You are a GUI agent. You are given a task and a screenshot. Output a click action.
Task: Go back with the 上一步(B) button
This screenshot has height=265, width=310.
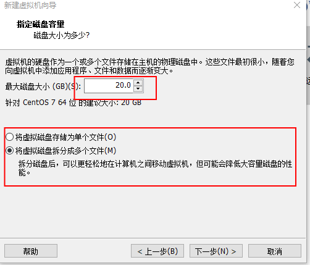(x=157, y=251)
